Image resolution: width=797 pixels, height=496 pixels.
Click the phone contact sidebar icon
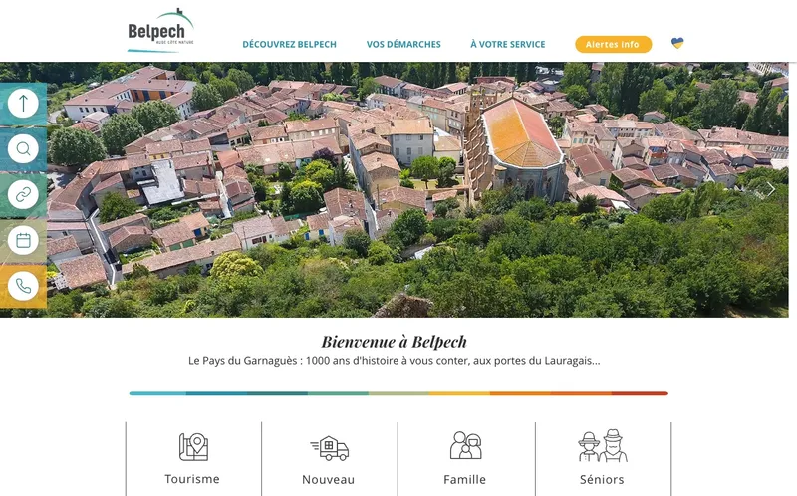coord(23,286)
